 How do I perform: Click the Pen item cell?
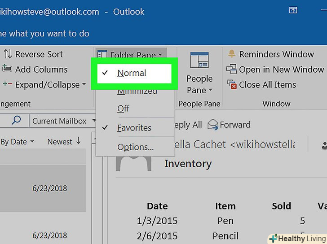(x=225, y=221)
